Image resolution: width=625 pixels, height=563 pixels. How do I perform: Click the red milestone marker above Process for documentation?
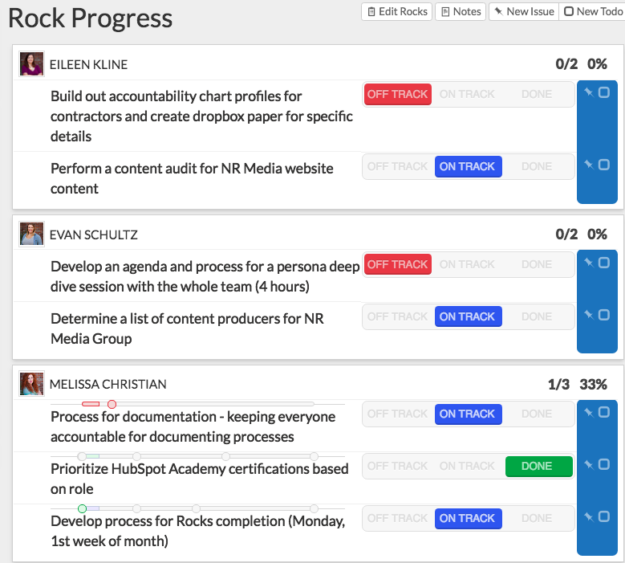[x=112, y=404]
